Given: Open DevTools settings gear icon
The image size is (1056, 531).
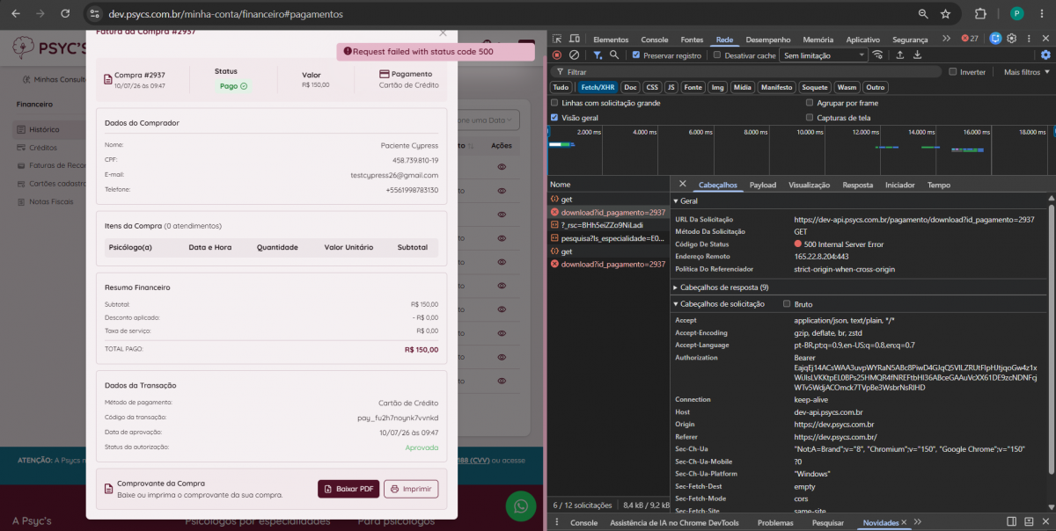Looking at the screenshot, I should point(1012,39).
